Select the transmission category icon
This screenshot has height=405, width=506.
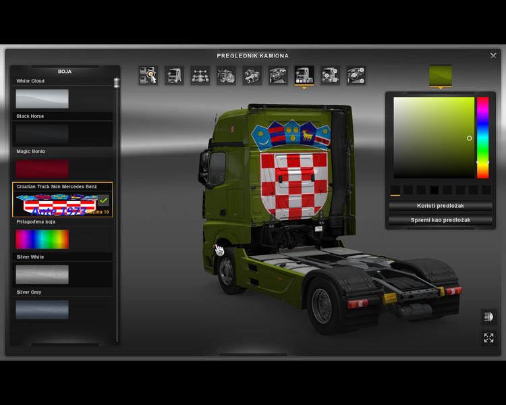[252, 76]
